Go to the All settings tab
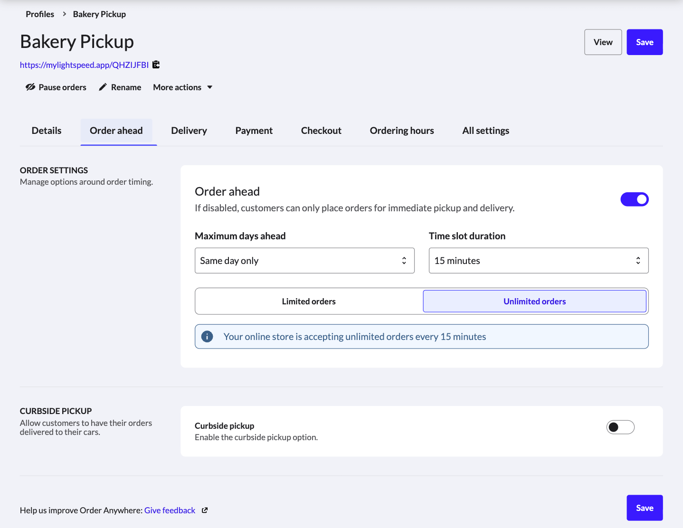683x528 pixels. 485,131
